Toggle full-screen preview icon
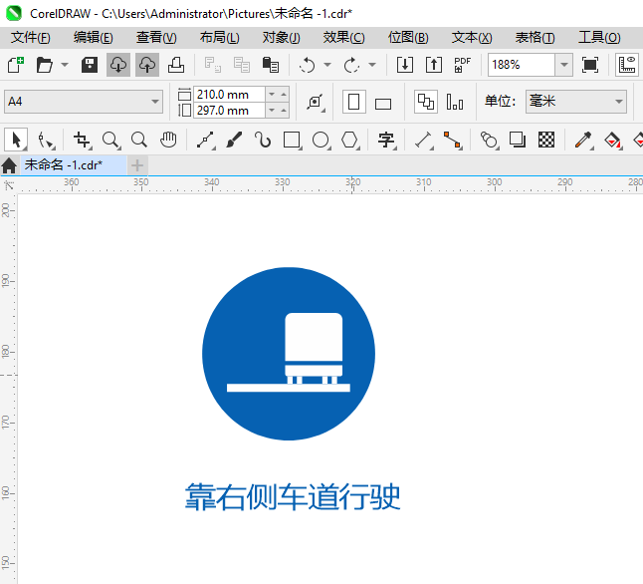The height and width of the screenshot is (584, 643). [589, 65]
